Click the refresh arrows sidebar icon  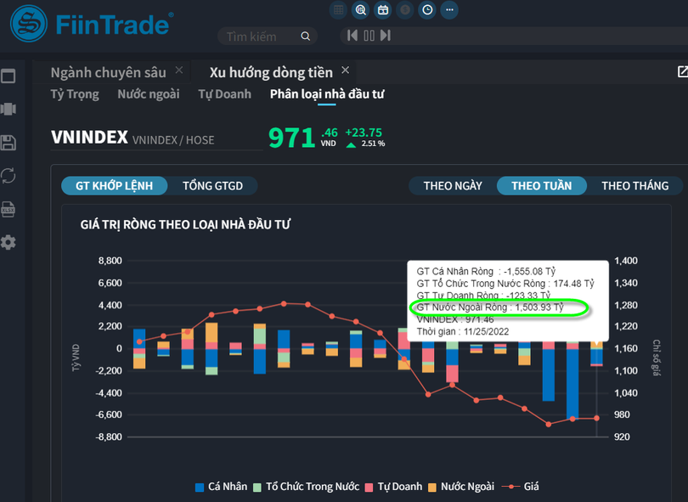[x=8, y=176]
